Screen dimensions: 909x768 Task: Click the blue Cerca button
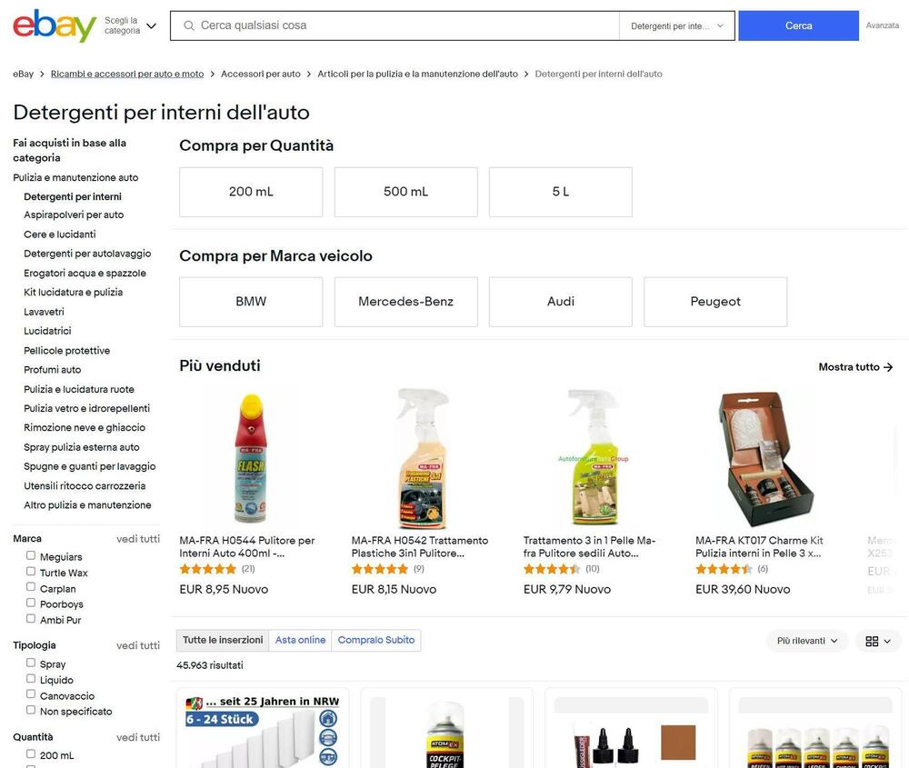pos(798,25)
